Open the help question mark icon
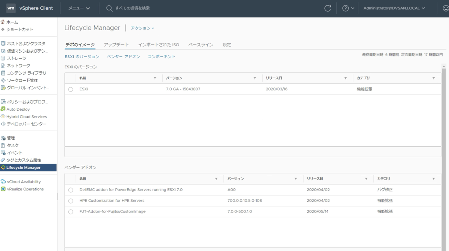The width and height of the screenshot is (449, 251). click(x=345, y=8)
